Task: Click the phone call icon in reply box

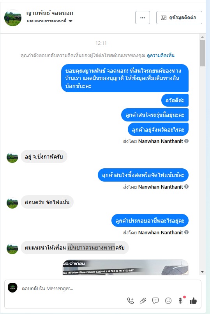Action: click(x=131, y=301)
